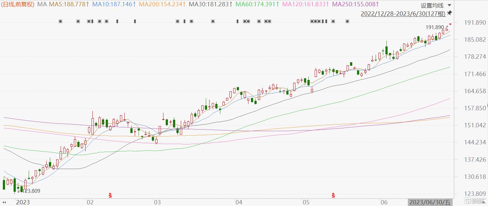Click the 123.809 low-price annotation on the chart
Screen dimensions: 488x206
31,191
